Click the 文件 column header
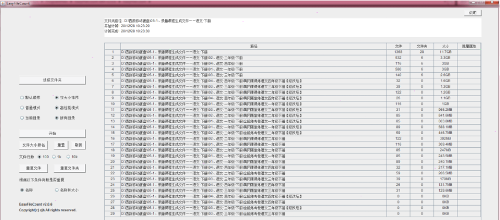The width and height of the screenshot is (500, 220). pyautogui.click(x=398, y=46)
